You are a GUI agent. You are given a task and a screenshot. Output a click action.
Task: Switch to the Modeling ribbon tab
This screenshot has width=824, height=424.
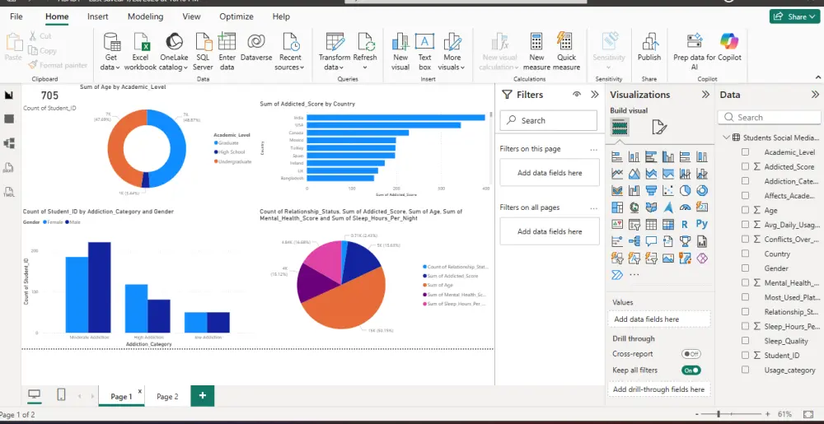[146, 16]
